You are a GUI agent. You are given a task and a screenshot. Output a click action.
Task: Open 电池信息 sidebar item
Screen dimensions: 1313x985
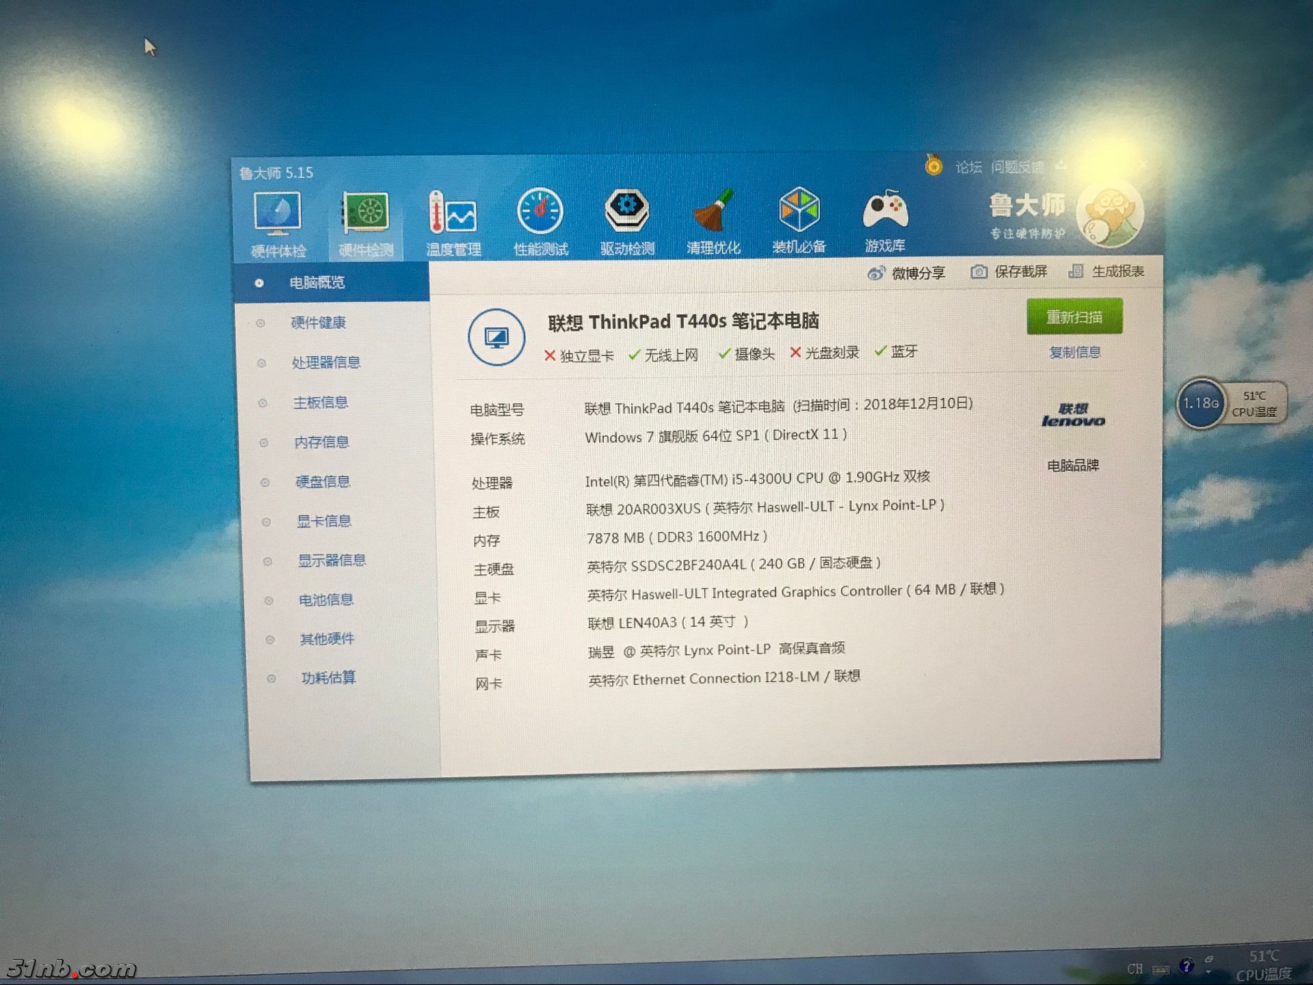326,600
